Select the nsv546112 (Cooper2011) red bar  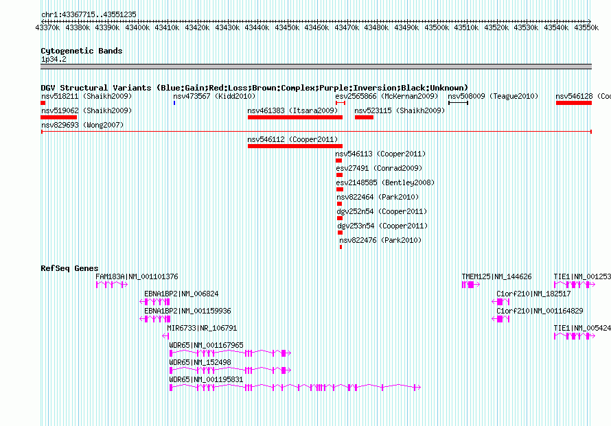pos(295,146)
